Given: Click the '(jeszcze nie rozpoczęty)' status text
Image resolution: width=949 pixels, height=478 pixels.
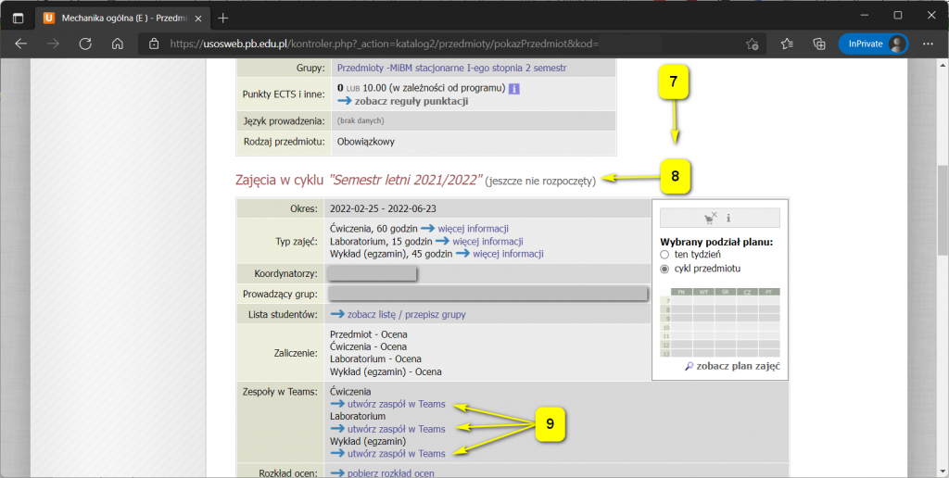Looking at the screenshot, I should pos(540,181).
